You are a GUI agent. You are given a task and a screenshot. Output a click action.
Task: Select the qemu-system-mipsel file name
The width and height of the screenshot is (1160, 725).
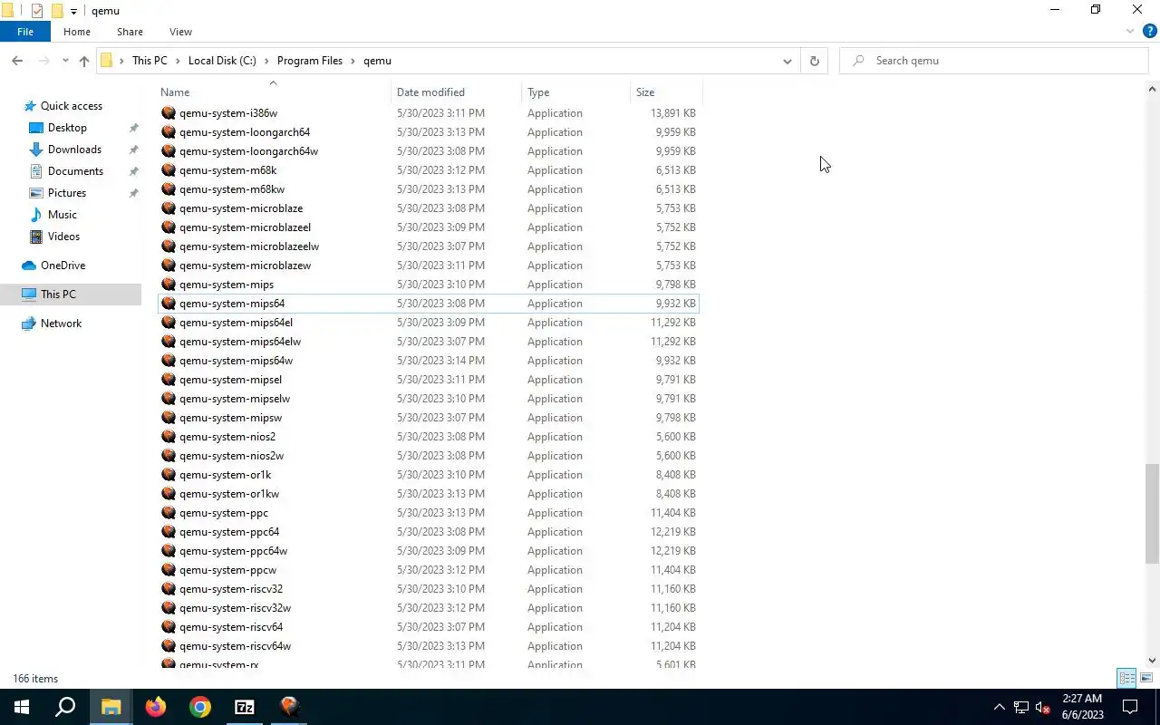[230, 380]
